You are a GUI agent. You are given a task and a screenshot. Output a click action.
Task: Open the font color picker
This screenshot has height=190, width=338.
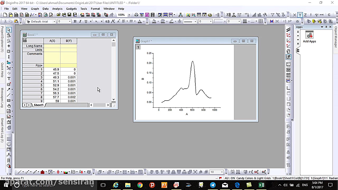pos(140,21)
